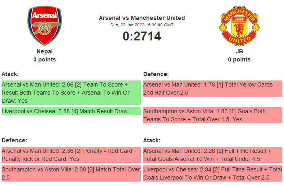
Task: Open the green Arsenal Team To Score bet
Action: pyautogui.click(x=71, y=92)
